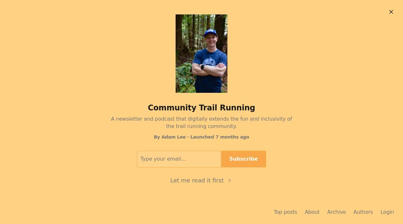Click the chevron arrow beside Let me read it first
This screenshot has width=403, height=224.
(x=229, y=180)
